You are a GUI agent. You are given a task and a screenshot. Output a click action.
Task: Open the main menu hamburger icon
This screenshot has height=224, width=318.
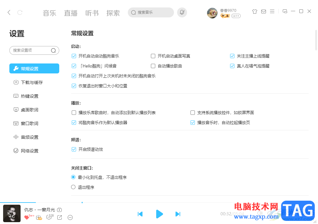[x=272, y=11]
